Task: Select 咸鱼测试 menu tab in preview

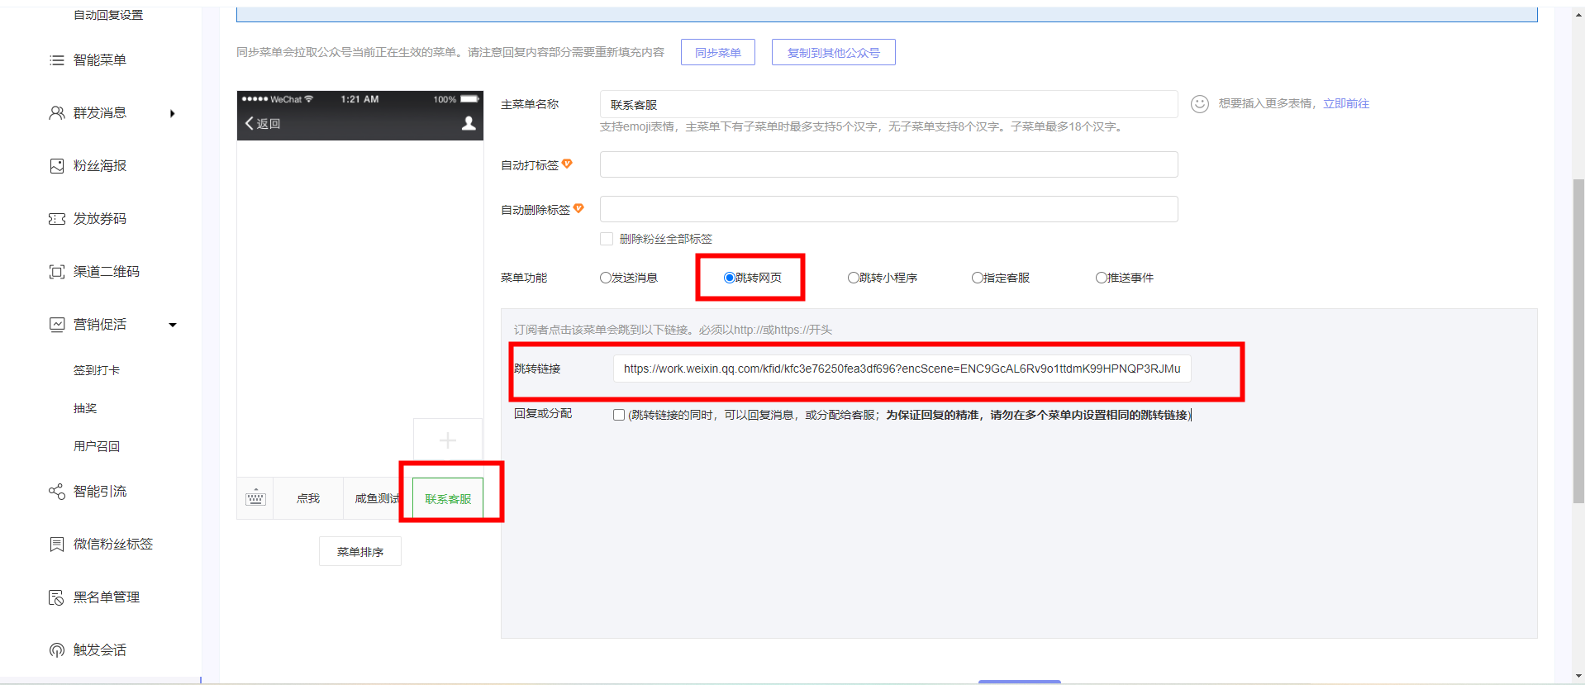Action: [378, 498]
